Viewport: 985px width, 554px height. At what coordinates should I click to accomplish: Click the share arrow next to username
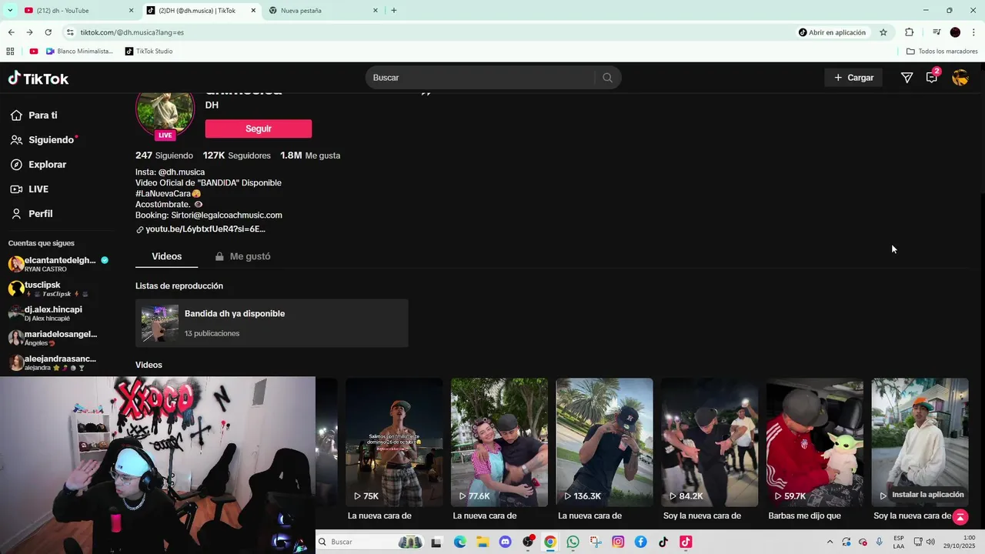pyautogui.click(x=426, y=93)
